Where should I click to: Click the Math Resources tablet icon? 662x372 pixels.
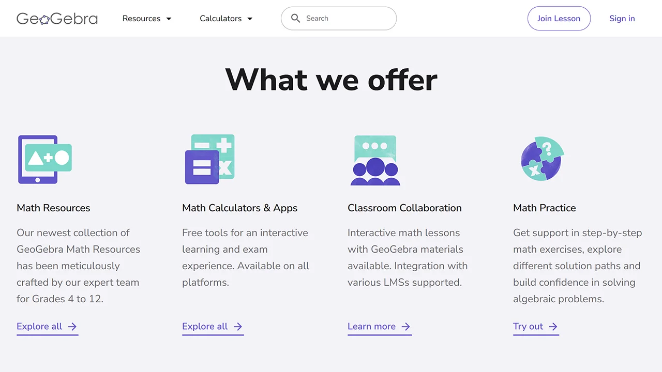point(44,160)
